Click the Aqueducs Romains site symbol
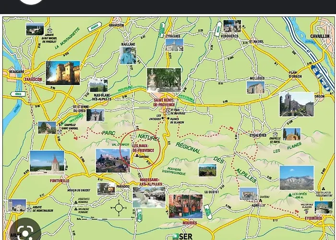 pyautogui.click(x=76, y=202)
